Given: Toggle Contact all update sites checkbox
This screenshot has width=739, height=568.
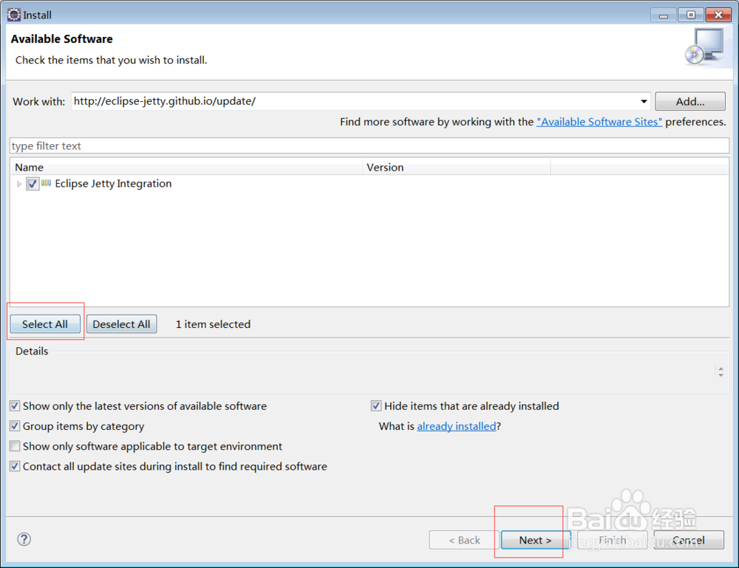Looking at the screenshot, I should tap(15, 466).
